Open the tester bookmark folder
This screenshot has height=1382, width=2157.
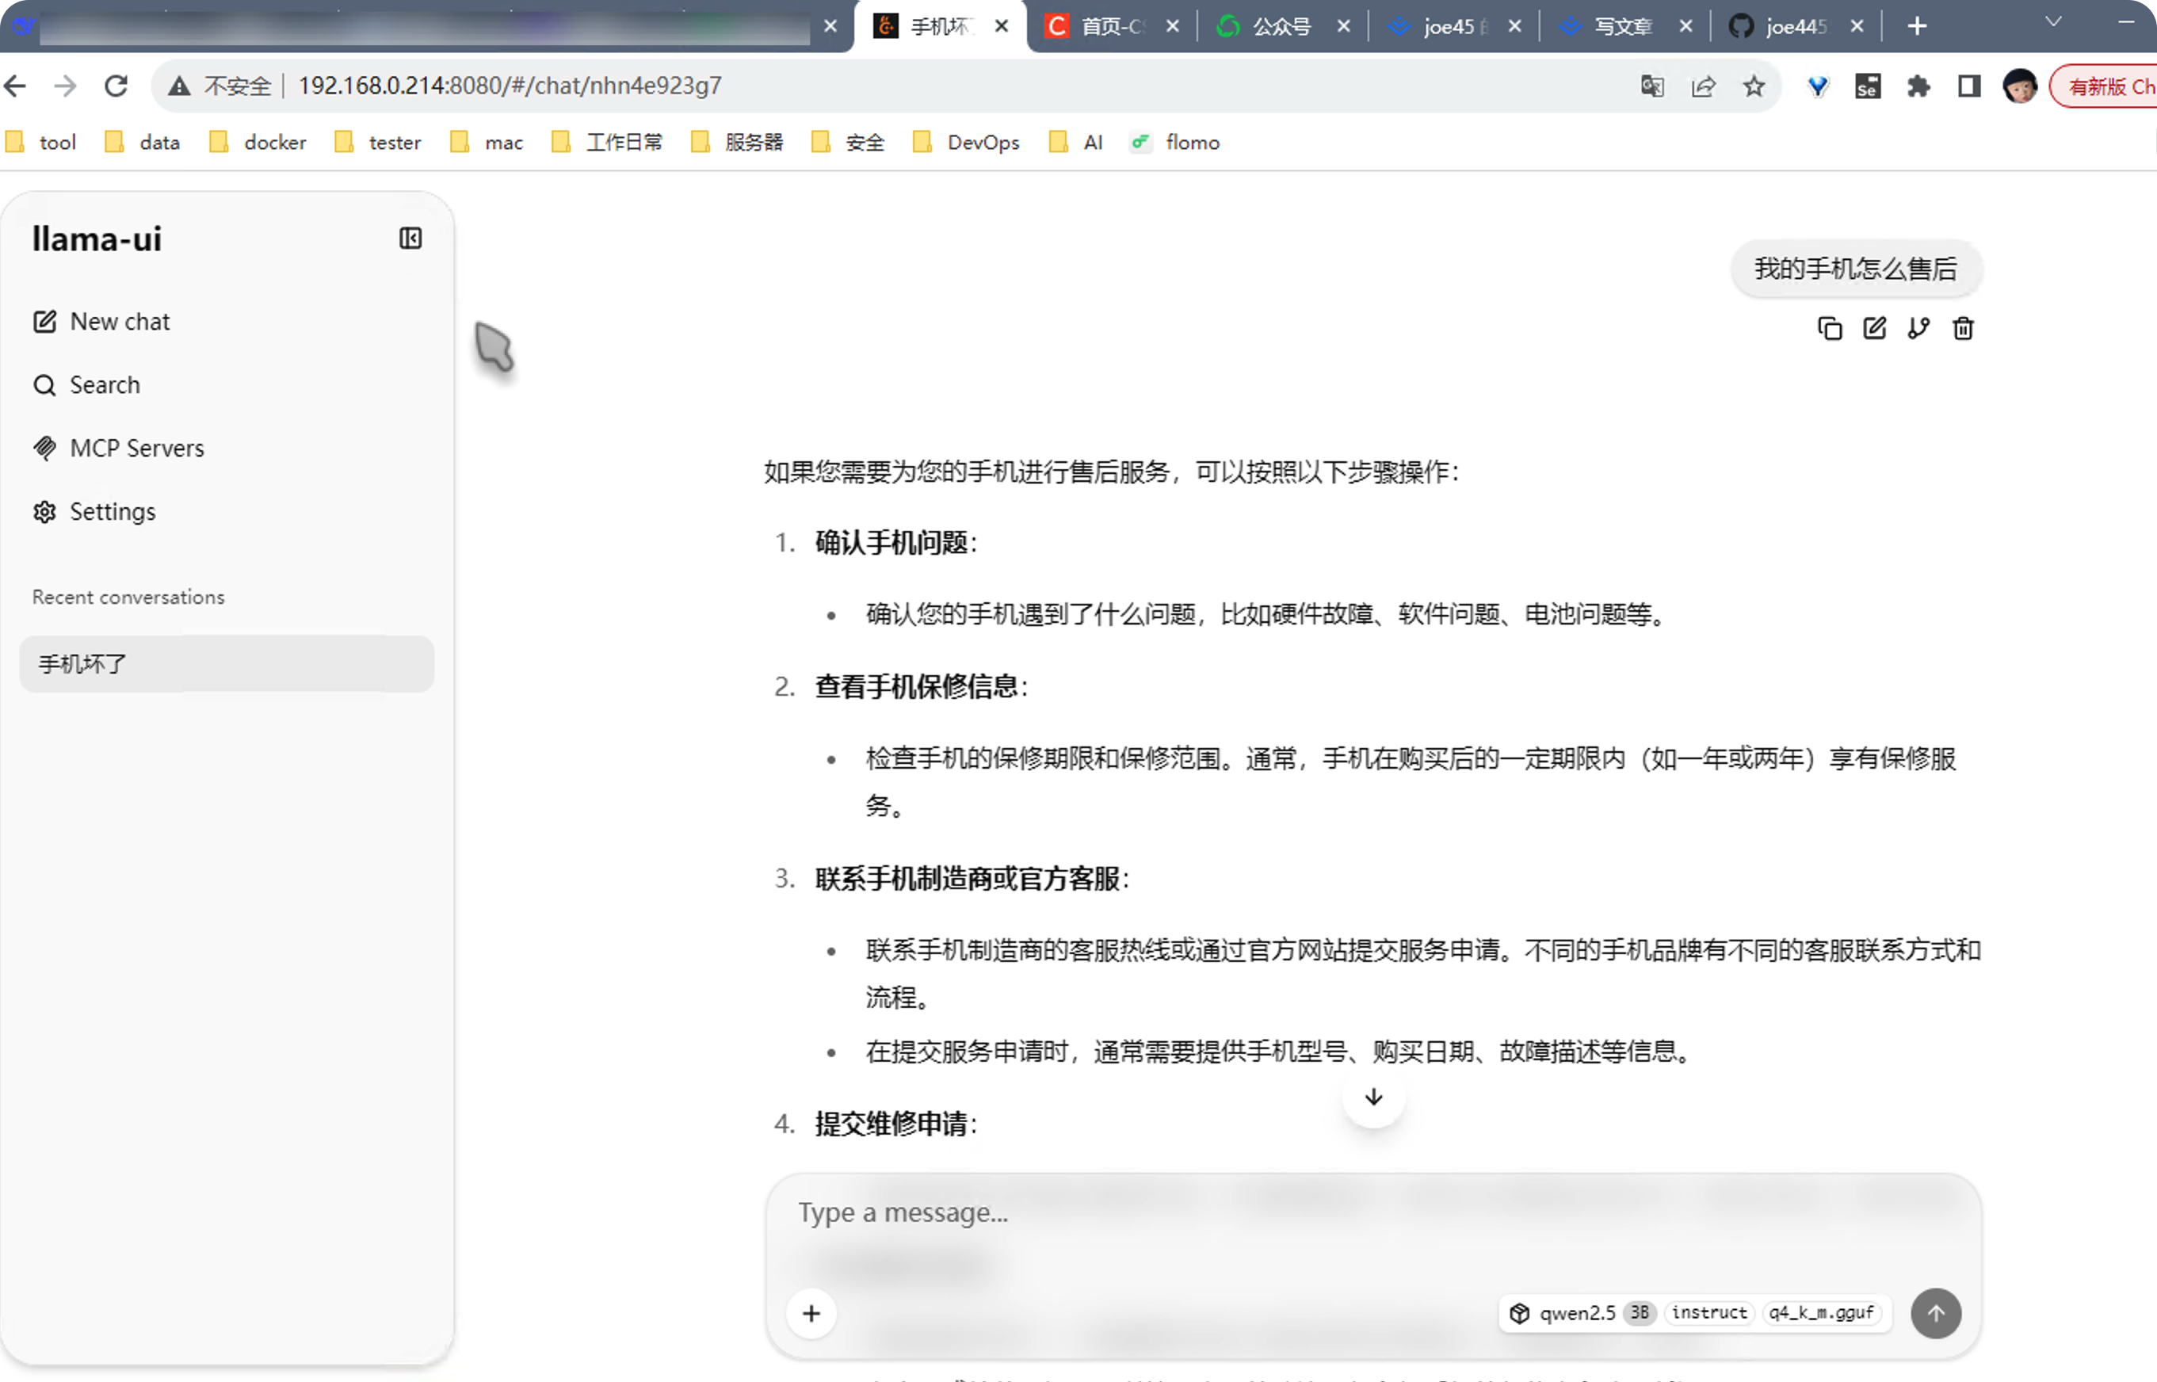(x=378, y=142)
